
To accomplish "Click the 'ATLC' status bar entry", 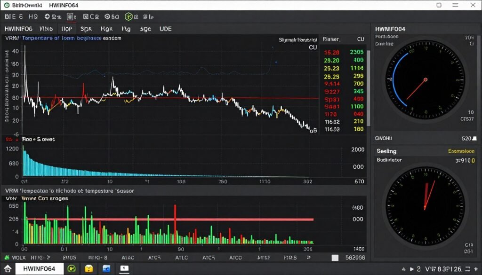I will pyautogui.click(x=181, y=258).
